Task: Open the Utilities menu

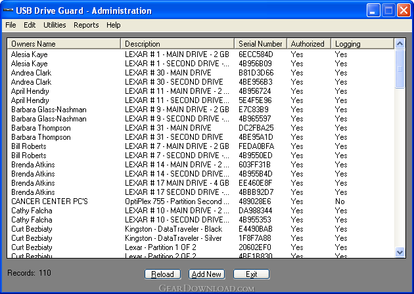Action: point(55,25)
